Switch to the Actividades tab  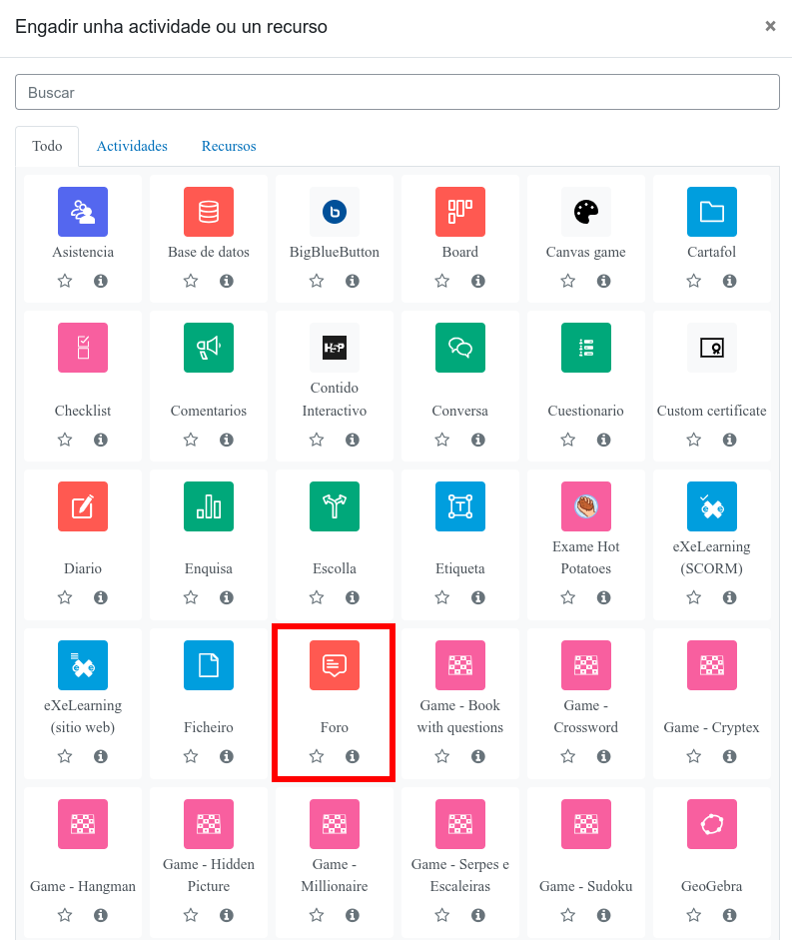pos(132,146)
